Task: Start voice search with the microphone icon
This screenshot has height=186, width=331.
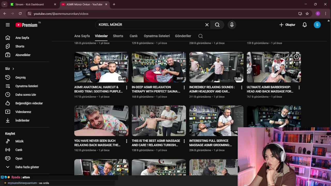Action: click(x=232, y=25)
